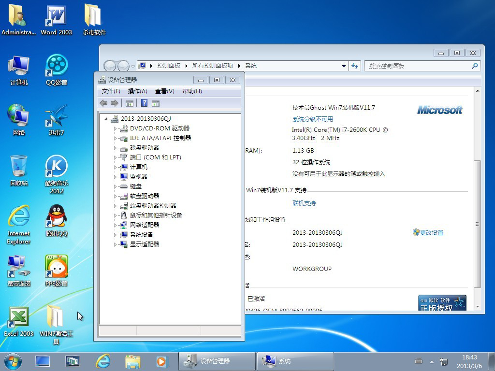Click the show/hide console tree toolbar icon
495x371 pixels.
point(130,103)
